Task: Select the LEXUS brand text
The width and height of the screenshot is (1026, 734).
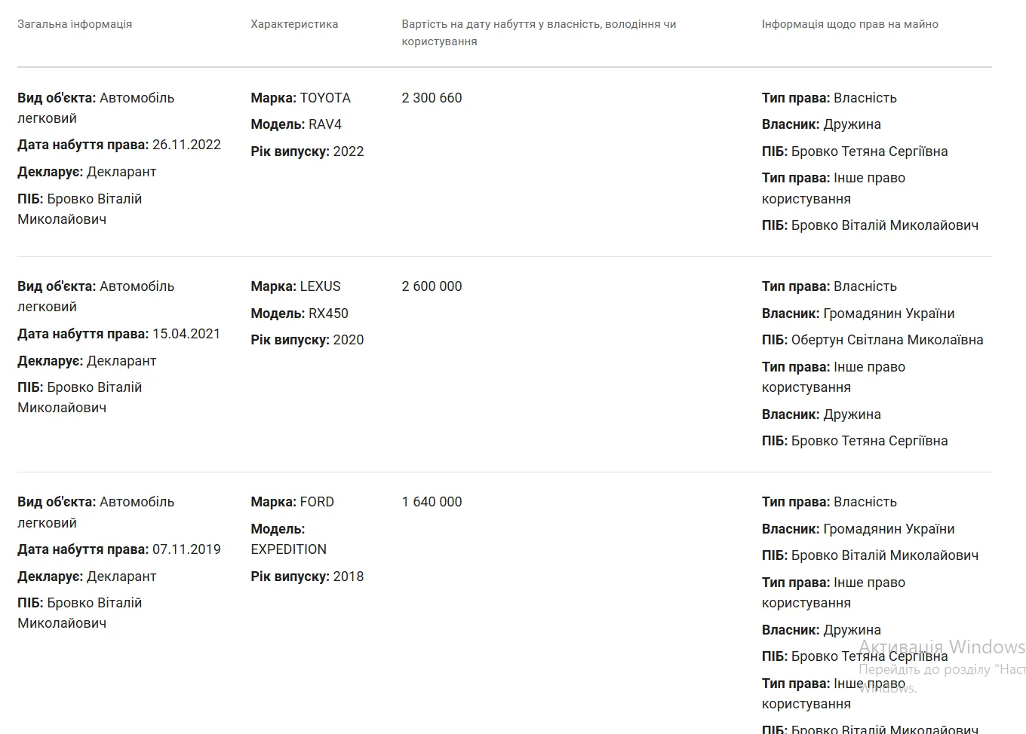Action: [320, 286]
